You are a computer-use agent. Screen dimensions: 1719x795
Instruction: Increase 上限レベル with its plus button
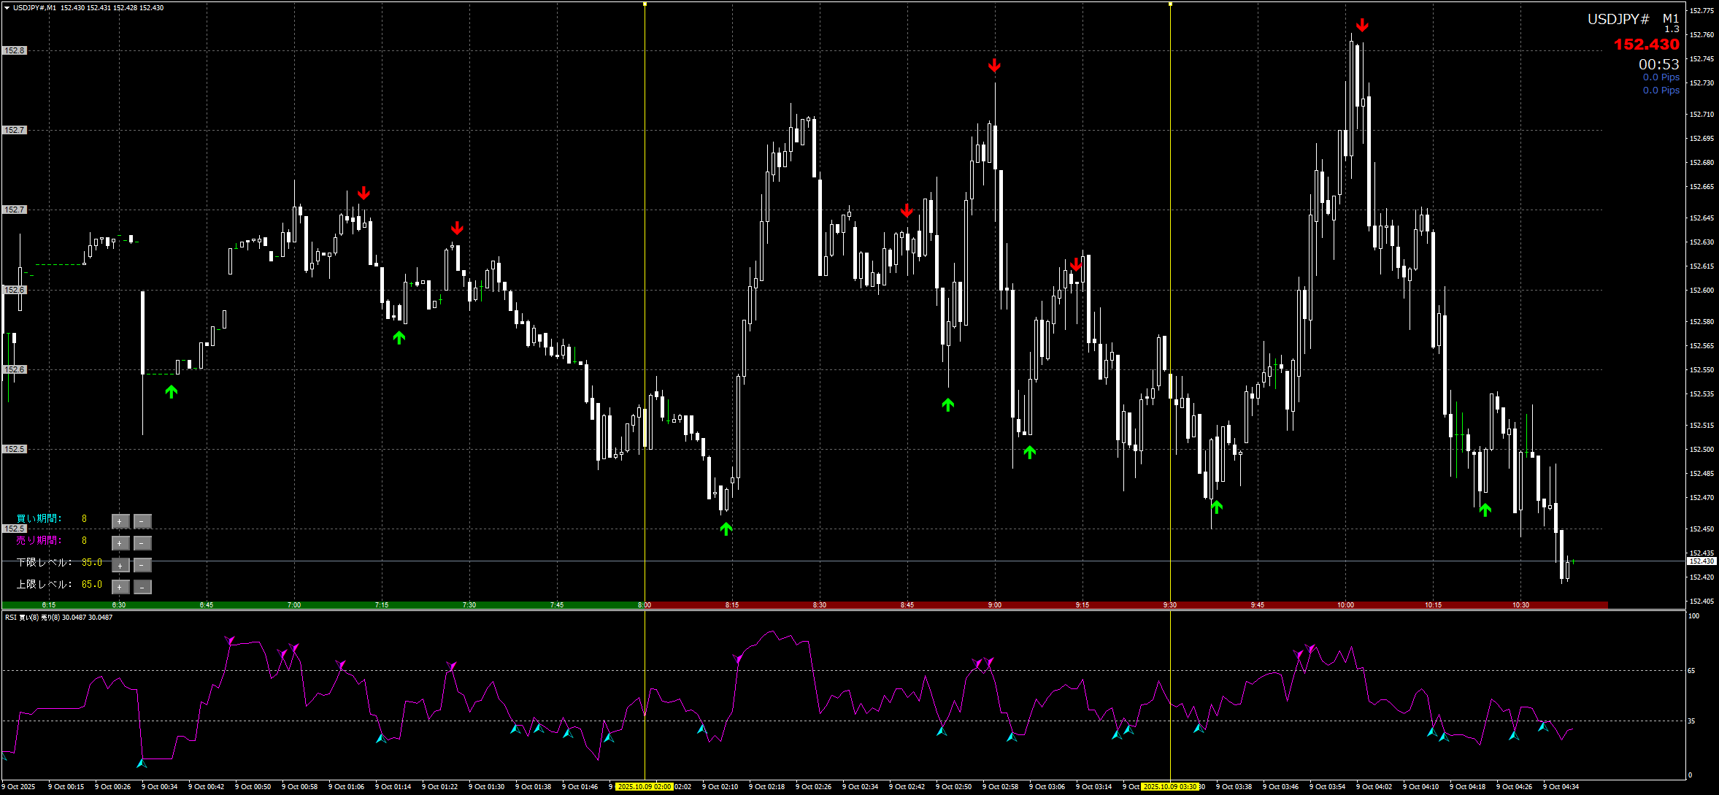pyautogui.click(x=120, y=587)
